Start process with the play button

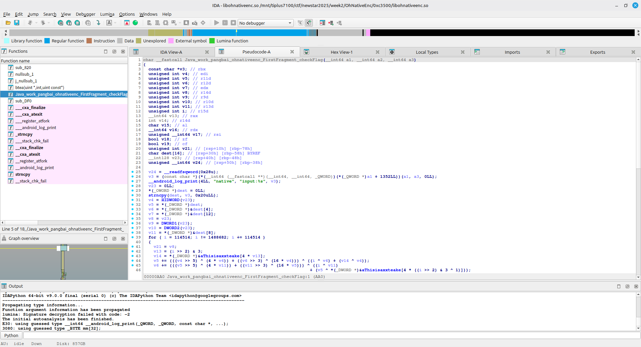pyautogui.click(x=217, y=23)
